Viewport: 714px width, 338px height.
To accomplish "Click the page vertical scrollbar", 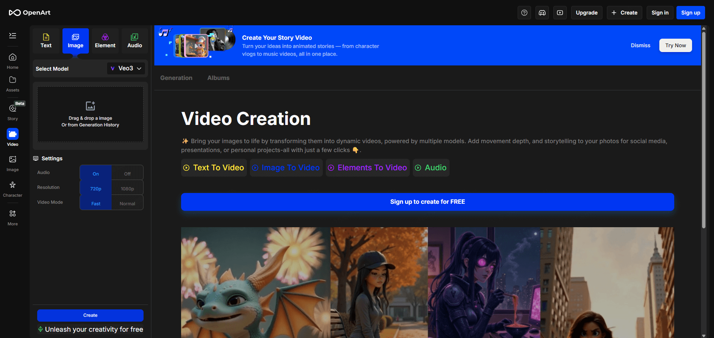I will [x=704, y=130].
